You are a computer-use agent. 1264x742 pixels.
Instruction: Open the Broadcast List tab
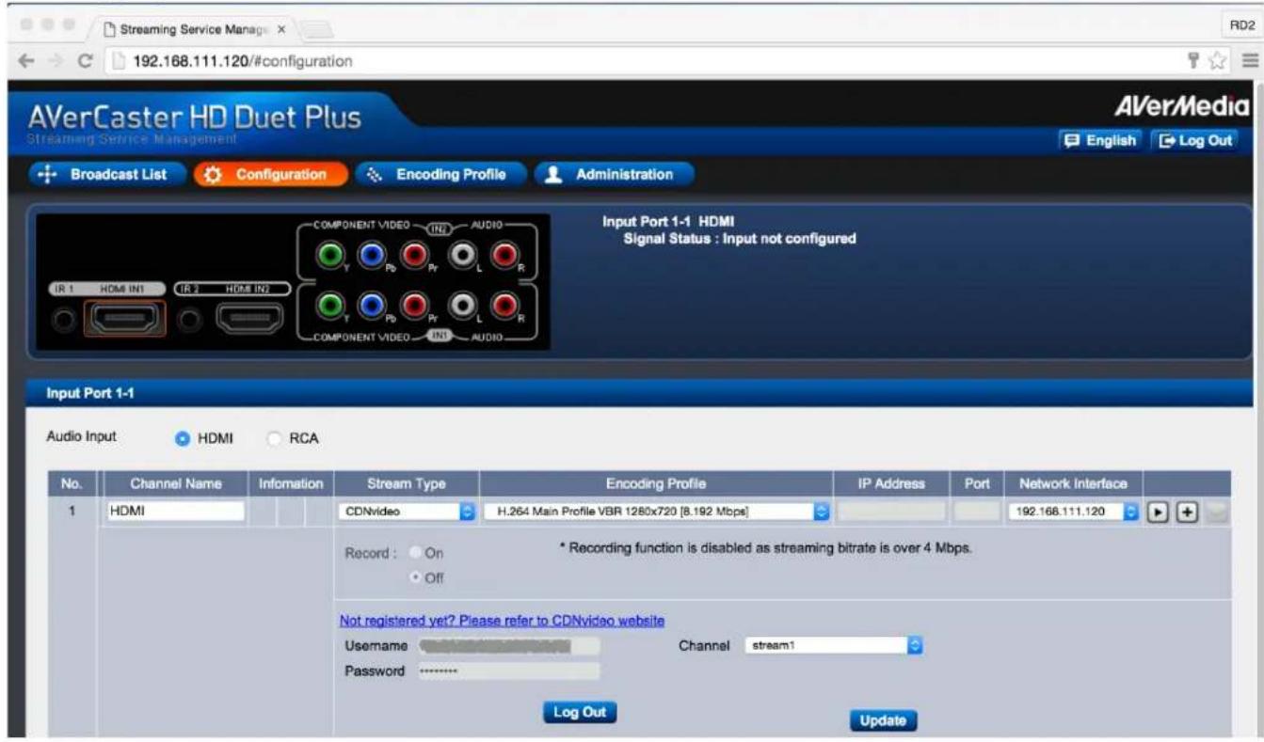(x=107, y=175)
